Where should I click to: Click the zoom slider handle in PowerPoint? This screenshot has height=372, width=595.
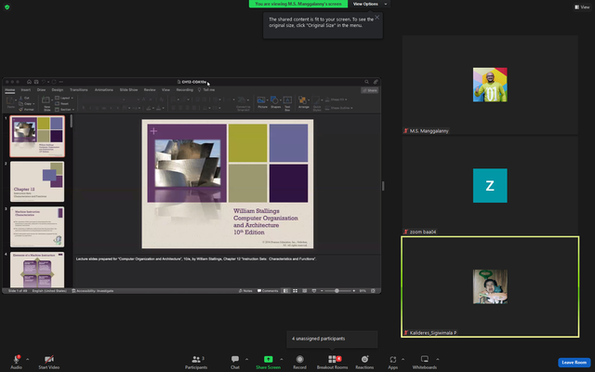tap(337, 291)
